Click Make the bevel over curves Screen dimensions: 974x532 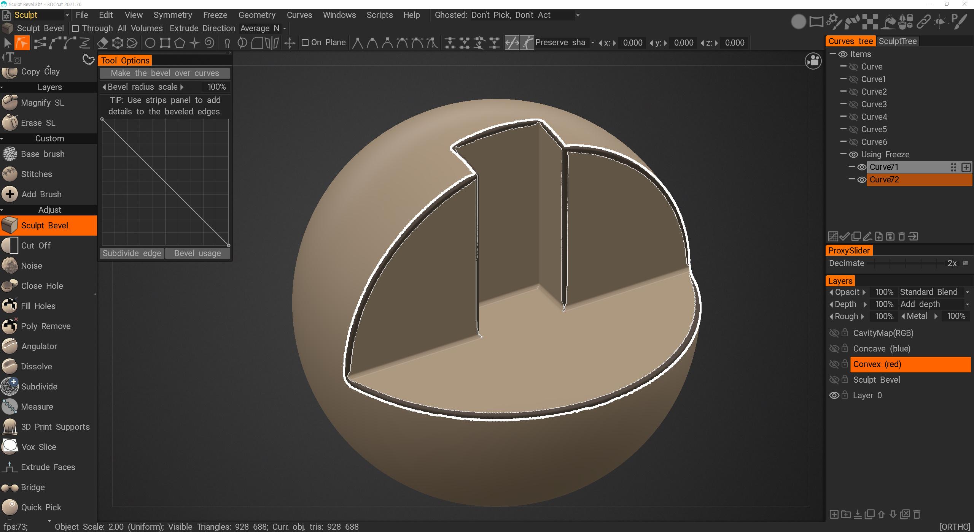(165, 73)
